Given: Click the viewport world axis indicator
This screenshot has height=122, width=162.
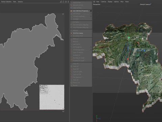Looking at the screenshot, I should 98,118.
